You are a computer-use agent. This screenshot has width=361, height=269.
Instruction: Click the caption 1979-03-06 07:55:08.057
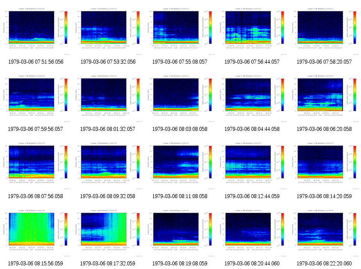coord(180,62)
